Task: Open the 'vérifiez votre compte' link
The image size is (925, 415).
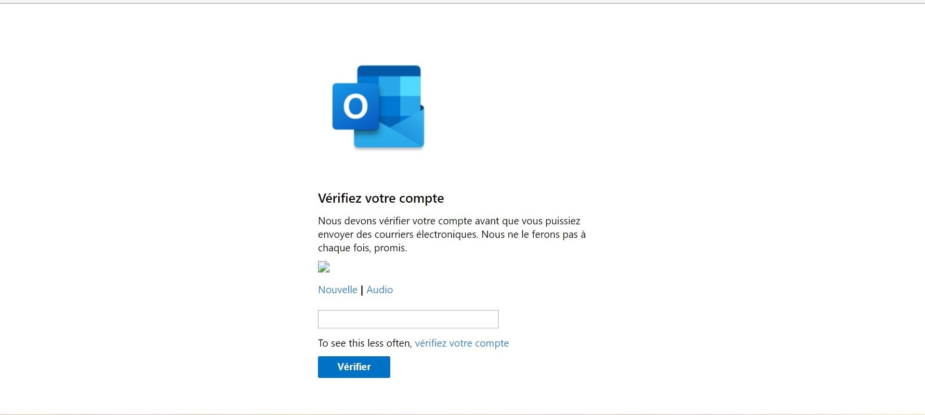Action: click(x=462, y=343)
